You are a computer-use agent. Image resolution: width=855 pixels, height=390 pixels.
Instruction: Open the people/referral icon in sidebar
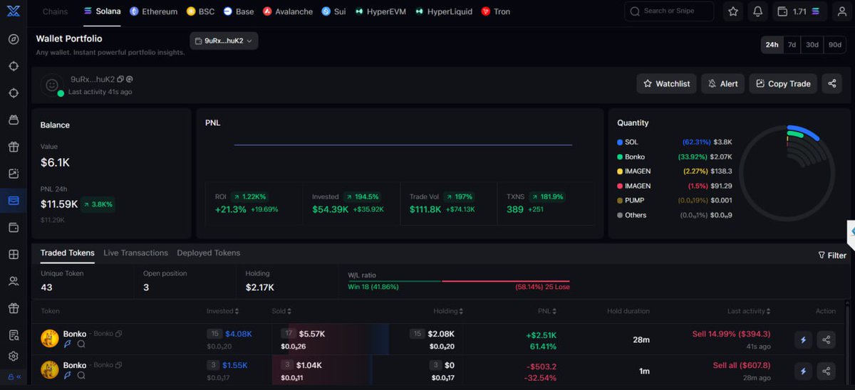pyautogui.click(x=14, y=281)
